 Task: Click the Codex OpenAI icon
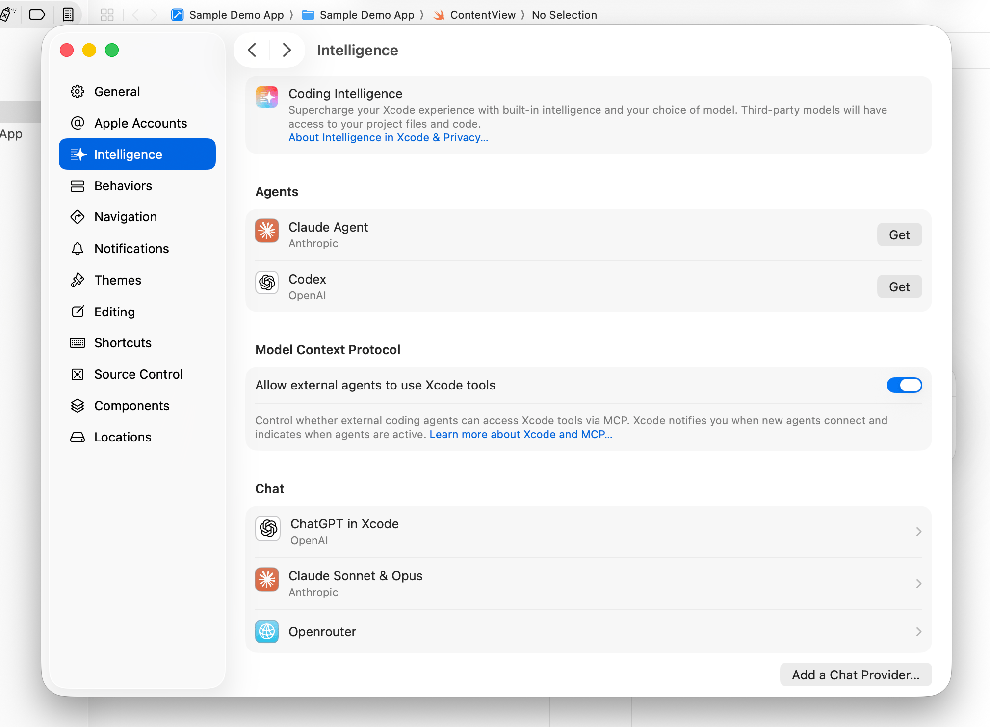click(267, 283)
